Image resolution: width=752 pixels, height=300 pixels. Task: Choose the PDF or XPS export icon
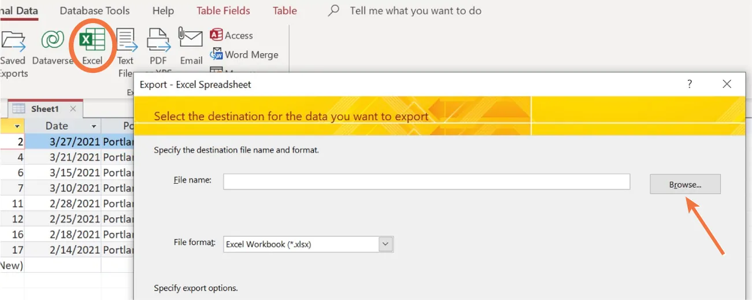(158, 46)
